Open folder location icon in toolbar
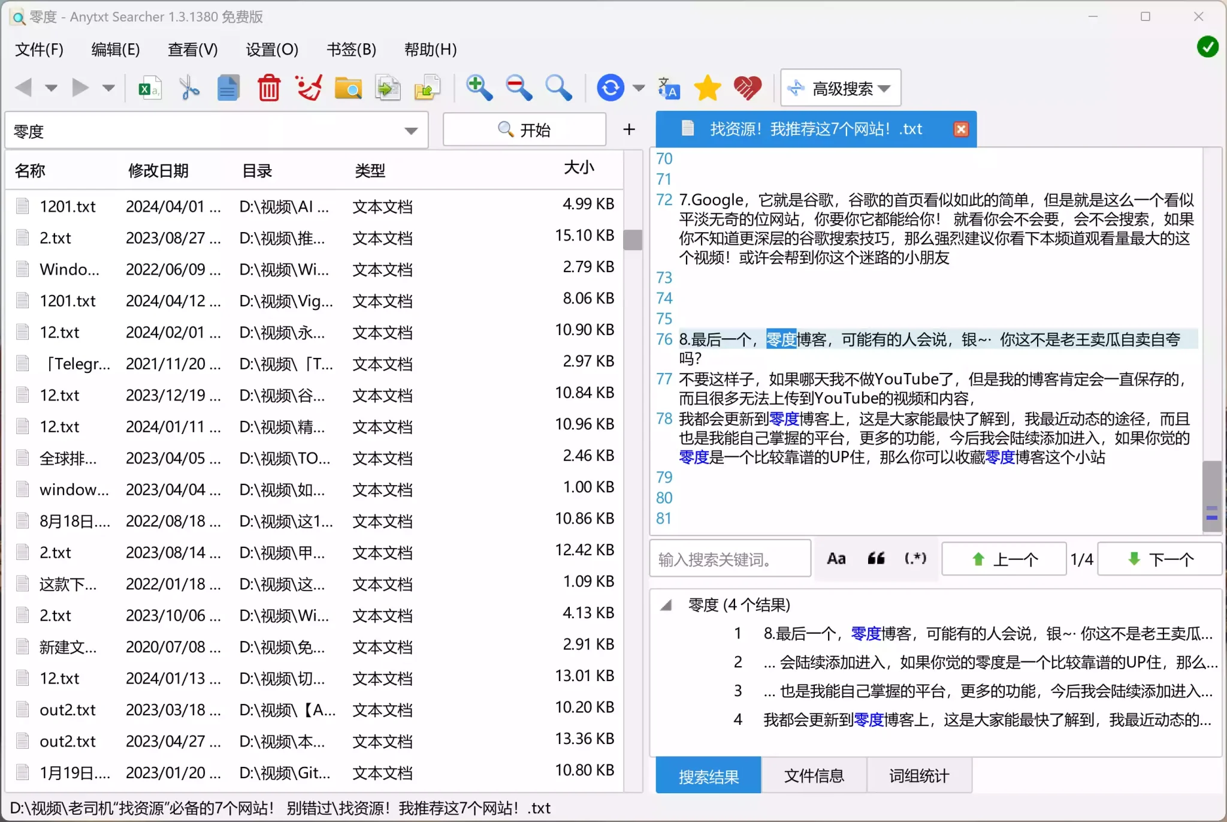1227x822 pixels. [x=347, y=88]
